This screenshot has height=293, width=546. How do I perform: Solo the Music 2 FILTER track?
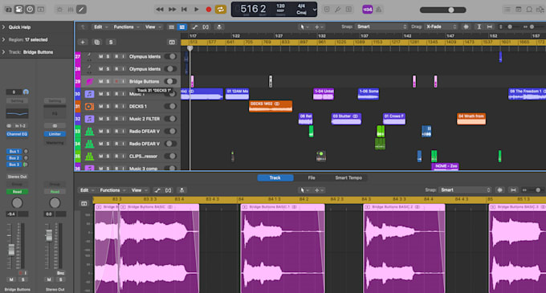click(x=108, y=119)
